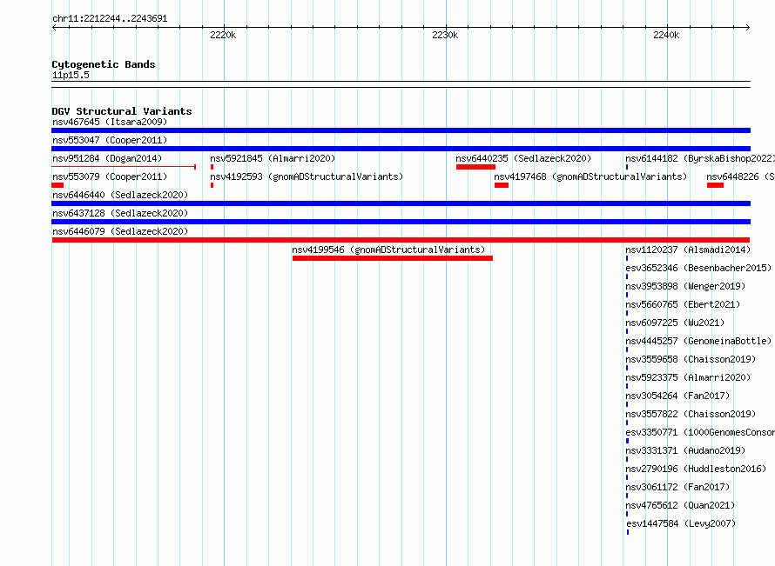
Task: Open variant nsv553047 (Cooper2011) label
Action: (x=110, y=140)
